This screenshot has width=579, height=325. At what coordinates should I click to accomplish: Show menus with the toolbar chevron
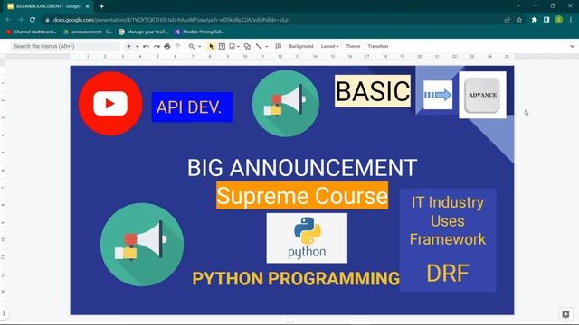(x=572, y=46)
